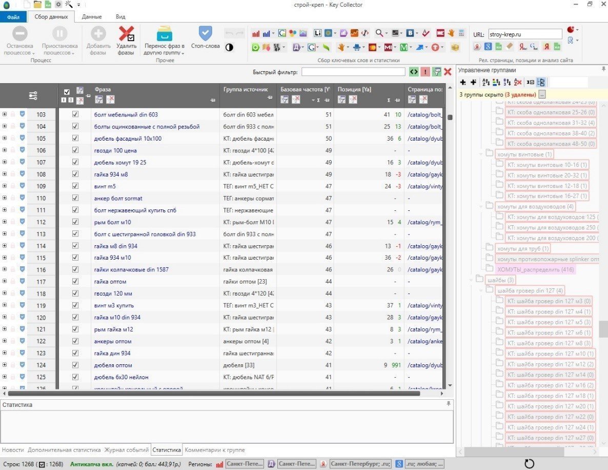Click the plus icon in group management
The height and width of the screenshot is (470, 608).
pyautogui.click(x=463, y=82)
